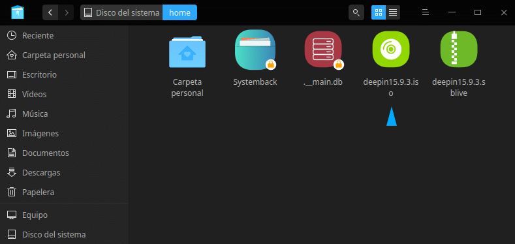
Task: Click the sidebar disk icon beside Disco del sistema
Action: click(12, 234)
